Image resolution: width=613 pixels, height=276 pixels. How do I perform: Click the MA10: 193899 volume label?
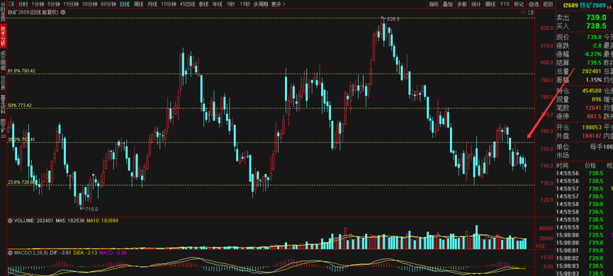coord(103,221)
